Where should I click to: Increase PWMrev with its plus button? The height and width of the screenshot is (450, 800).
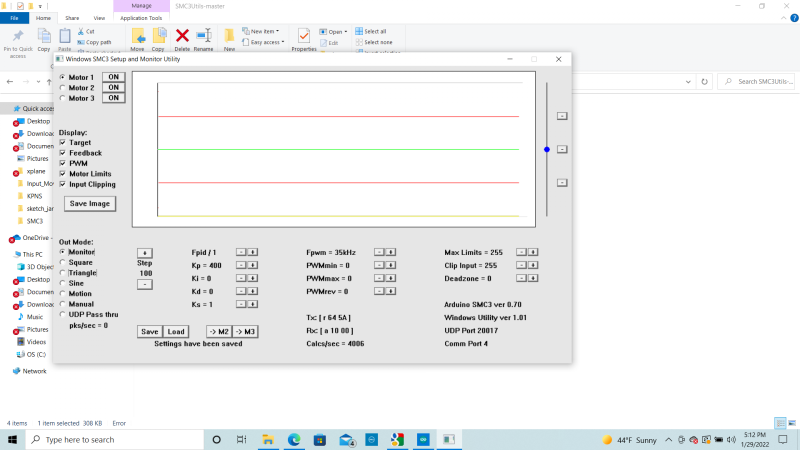(x=391, y=291)
